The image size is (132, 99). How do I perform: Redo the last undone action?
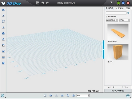[x=47, y=3]
